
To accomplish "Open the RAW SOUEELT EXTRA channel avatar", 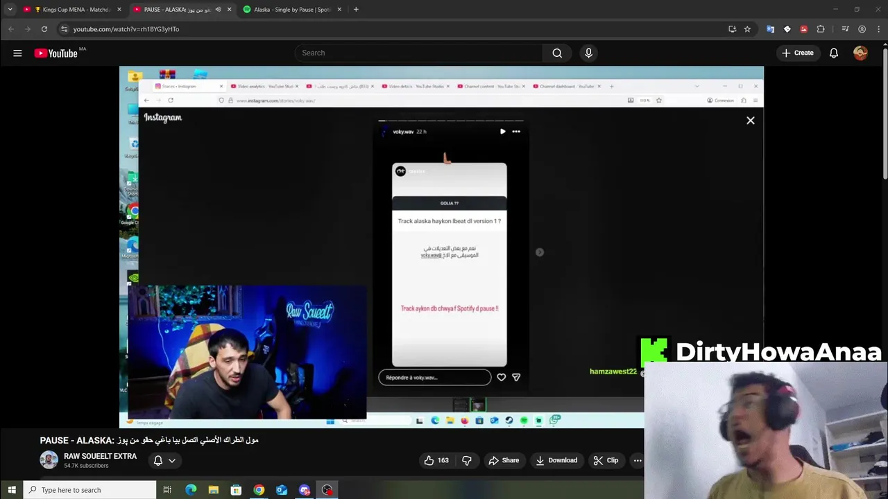I will click(x=49, y=460).
